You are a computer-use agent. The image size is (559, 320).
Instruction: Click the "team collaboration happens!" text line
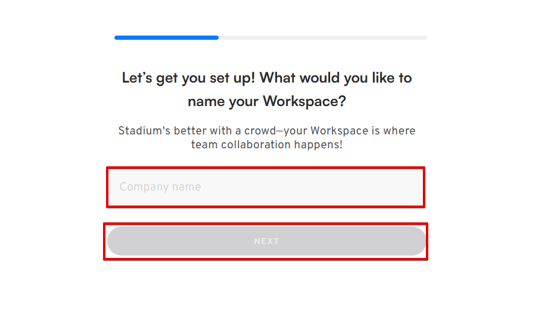[x=266, y=145]
